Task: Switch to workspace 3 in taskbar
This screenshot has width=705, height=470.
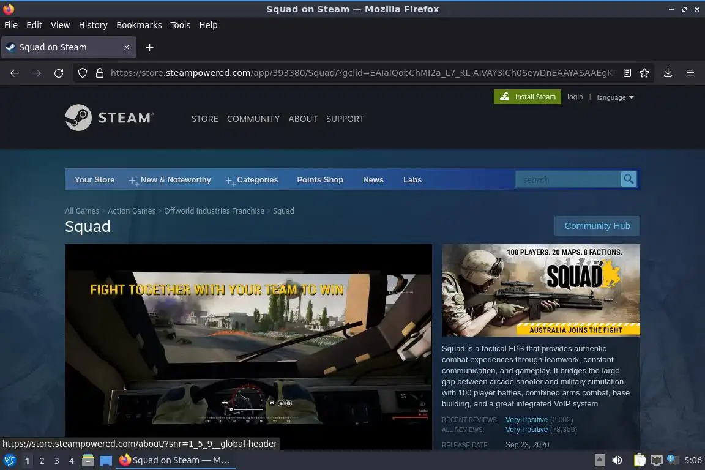Action: pyautogui.click(x=57, y=461)
